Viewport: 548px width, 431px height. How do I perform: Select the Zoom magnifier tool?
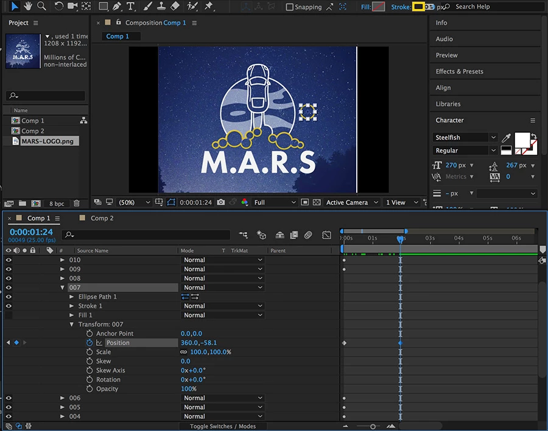pyautogui.click(x=41, y=6)
